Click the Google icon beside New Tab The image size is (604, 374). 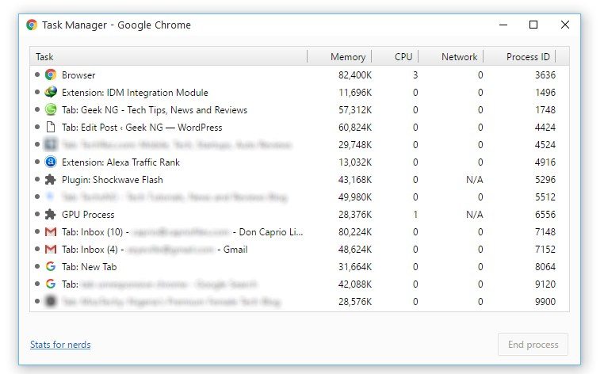pyautogui.click(x=51, y=266)
